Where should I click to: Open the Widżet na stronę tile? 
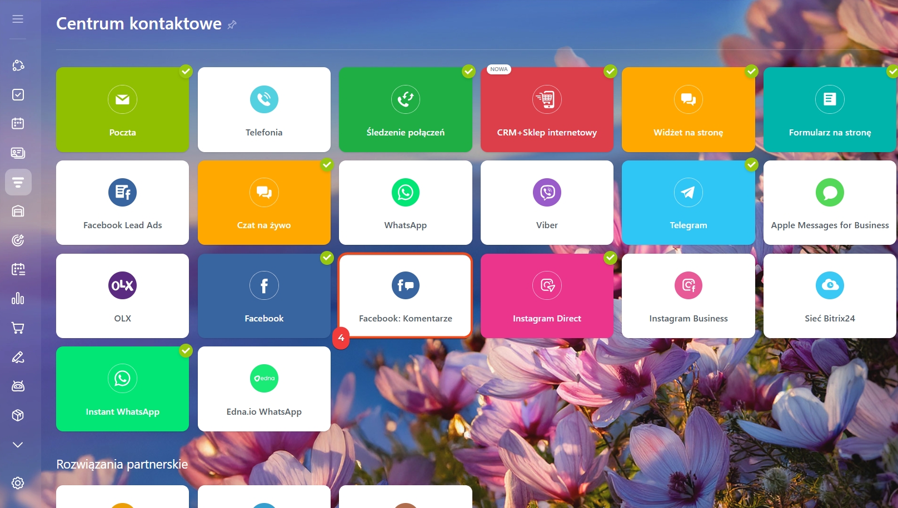[x=689, y=109]
